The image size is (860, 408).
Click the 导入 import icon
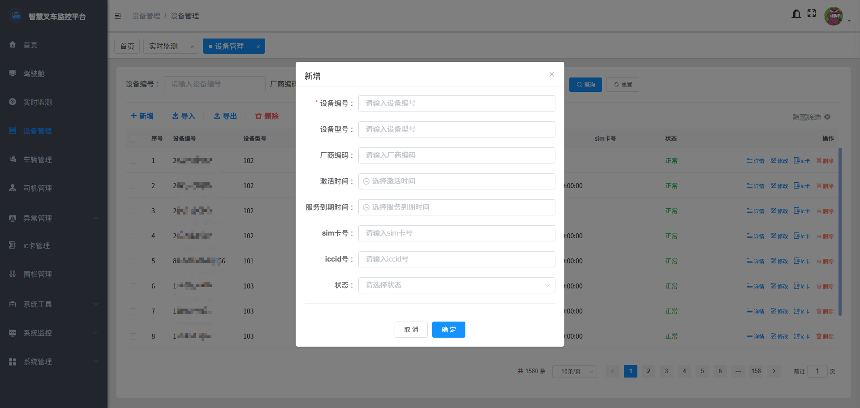[175, 116]
